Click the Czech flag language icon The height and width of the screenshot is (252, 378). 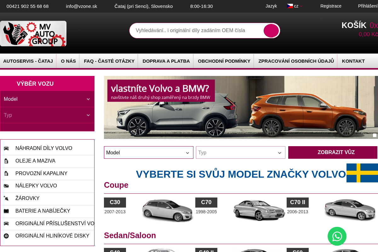tap(290, 6)
